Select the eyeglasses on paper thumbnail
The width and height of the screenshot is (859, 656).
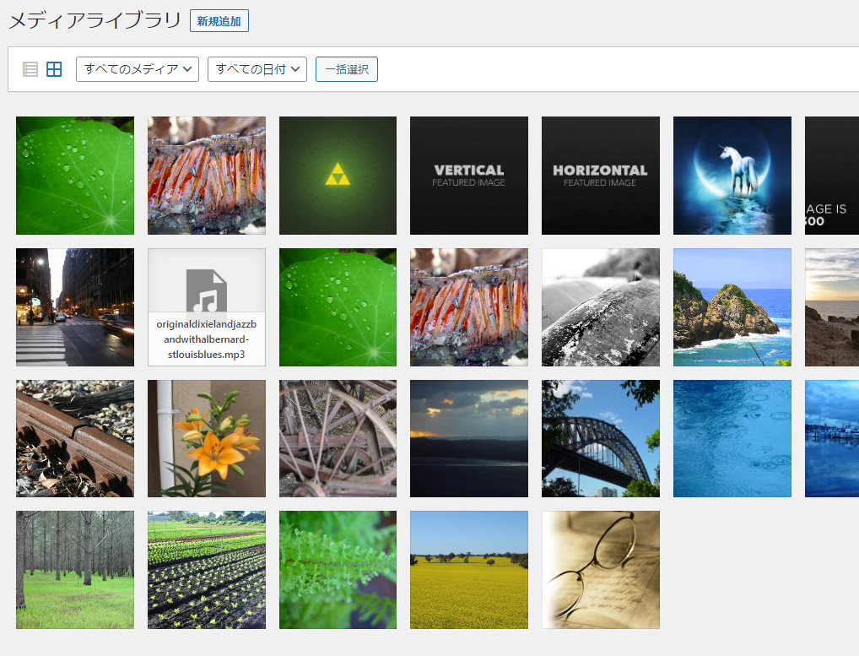pyautogui.click(x=600, y=570)
